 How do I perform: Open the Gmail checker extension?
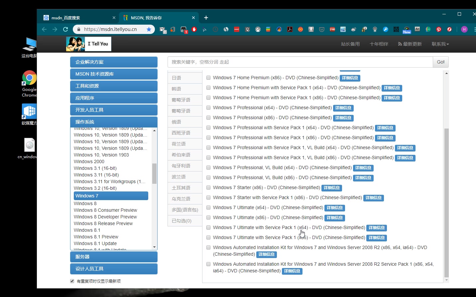pos(163,30)
